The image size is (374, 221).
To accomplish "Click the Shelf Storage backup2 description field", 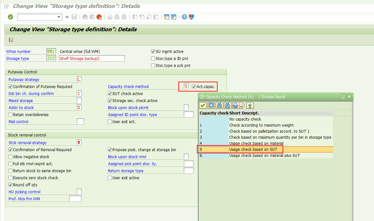I will (92, 58).
